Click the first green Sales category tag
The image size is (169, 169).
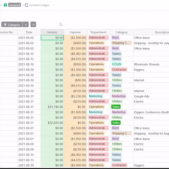[116, 107]
